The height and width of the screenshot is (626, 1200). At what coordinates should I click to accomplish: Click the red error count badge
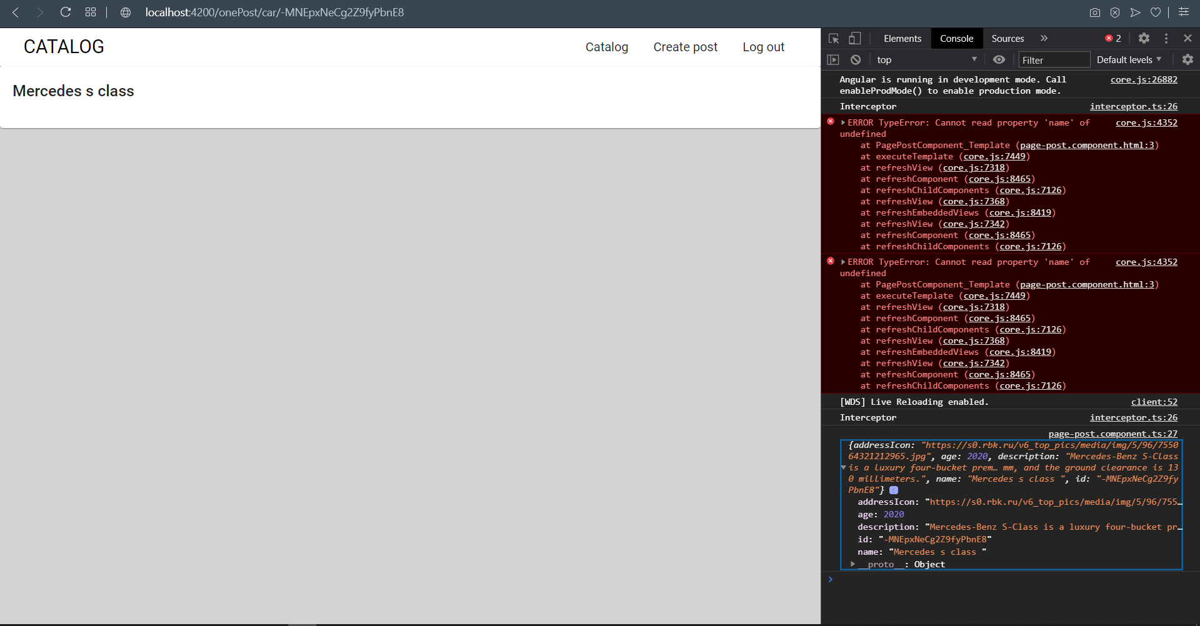[1113, 38]
